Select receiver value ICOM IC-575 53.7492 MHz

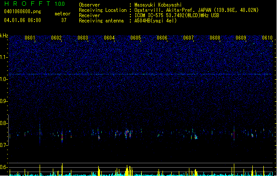[x=177, y=15]
